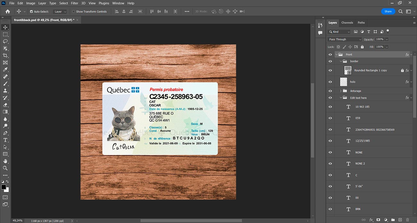Expand the Anturage layer group
The height and width of the screenshot is (223, 417).
341,91
